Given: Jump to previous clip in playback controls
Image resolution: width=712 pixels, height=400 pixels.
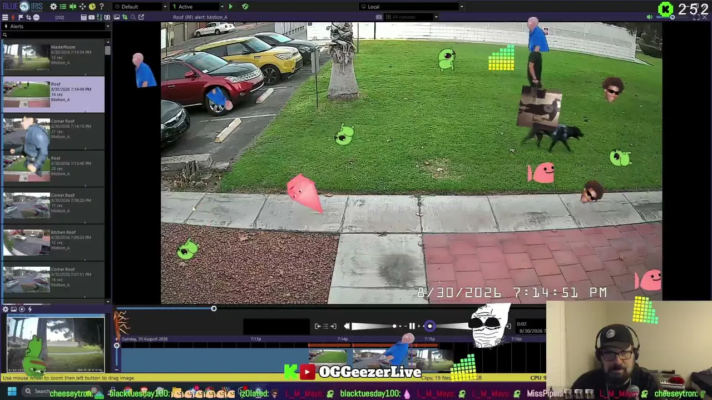Looking at the screenshot, I should point(318,326).
